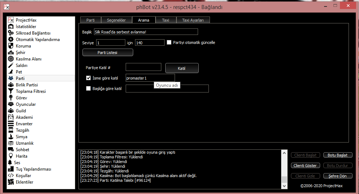Open the Taxi Ayarları tab

pos(193,20)
